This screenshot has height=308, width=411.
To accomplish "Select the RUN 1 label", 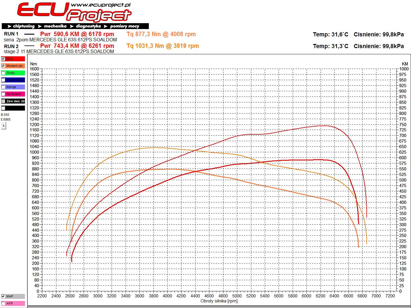I will pyautogui.click(x=11, y=34).
